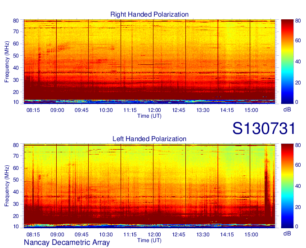Click the 50 frequency tick of Right Handed plot
The image size is (306, 248).
[16, 56]
